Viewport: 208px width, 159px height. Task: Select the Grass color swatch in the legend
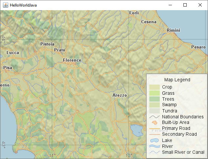tap(154, 93)
